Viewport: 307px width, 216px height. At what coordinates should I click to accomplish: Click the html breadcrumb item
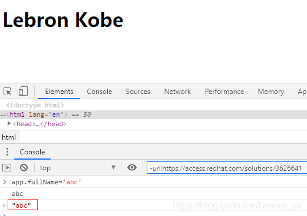9,137
